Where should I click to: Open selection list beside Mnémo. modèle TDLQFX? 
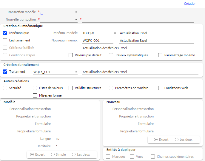[x=115, y=33]
